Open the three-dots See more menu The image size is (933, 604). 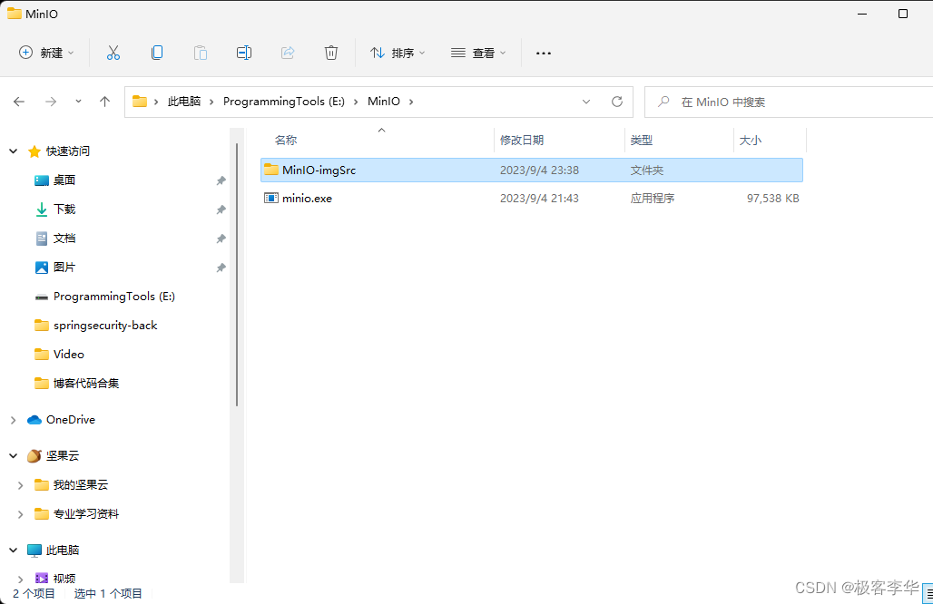(x=544, y=53)
